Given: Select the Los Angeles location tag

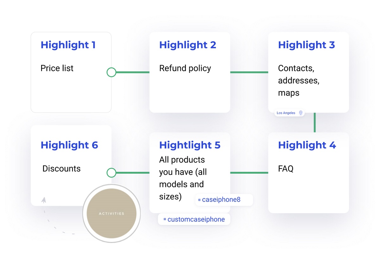Looking at the screenshot, I should 289,113.
